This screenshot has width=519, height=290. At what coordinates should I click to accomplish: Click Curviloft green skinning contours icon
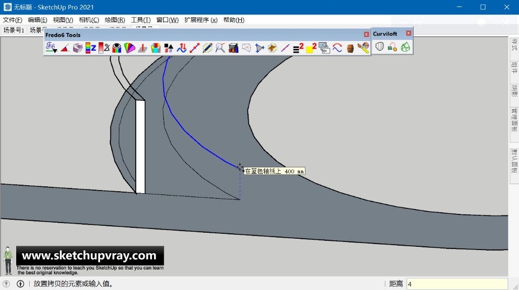(x=405, y=47)
